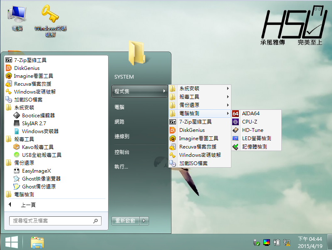Viewport: 332px width, 250px height.
Task: Open 加載ISO檔案 in the left program list
Action: click(56, 99)
